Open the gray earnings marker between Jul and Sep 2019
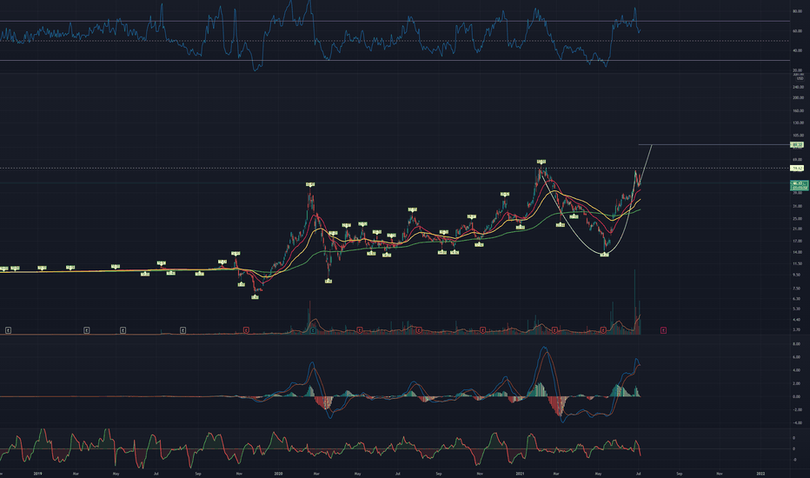810x478 pixels. tap(183, 329)
